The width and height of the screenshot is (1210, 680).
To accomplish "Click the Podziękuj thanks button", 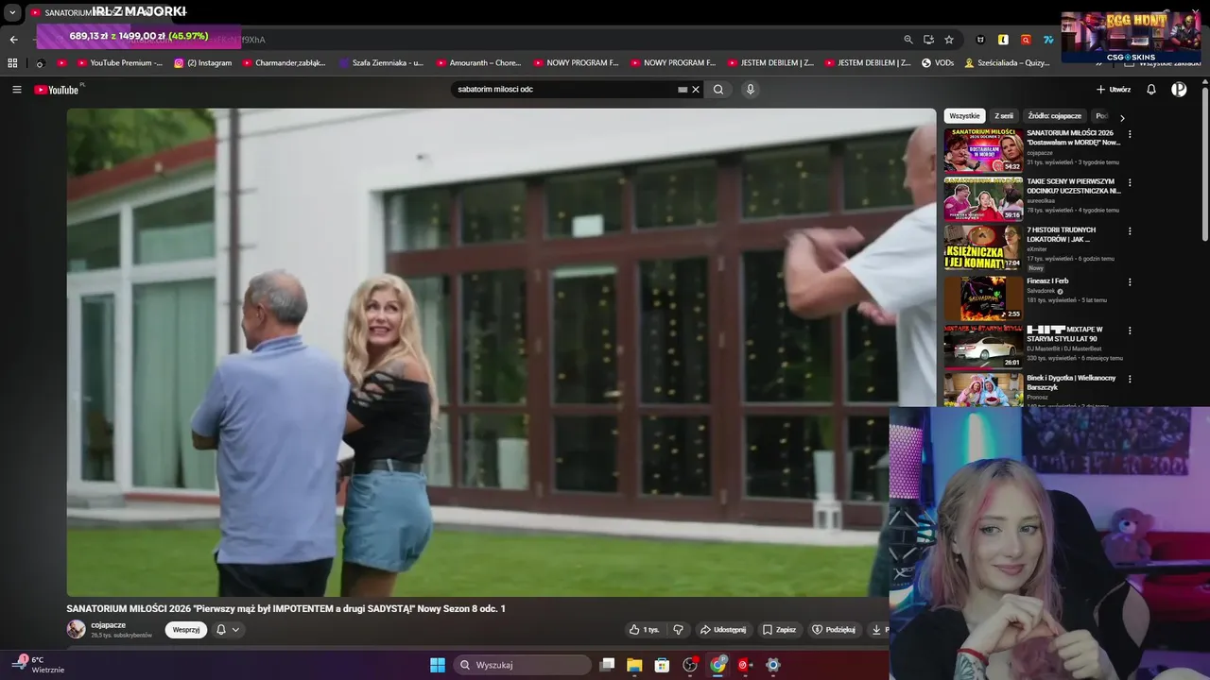I will (x=834, y=630).
